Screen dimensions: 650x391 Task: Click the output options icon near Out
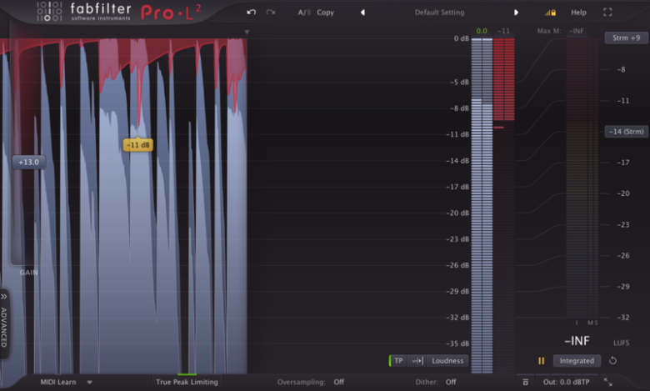525,382
